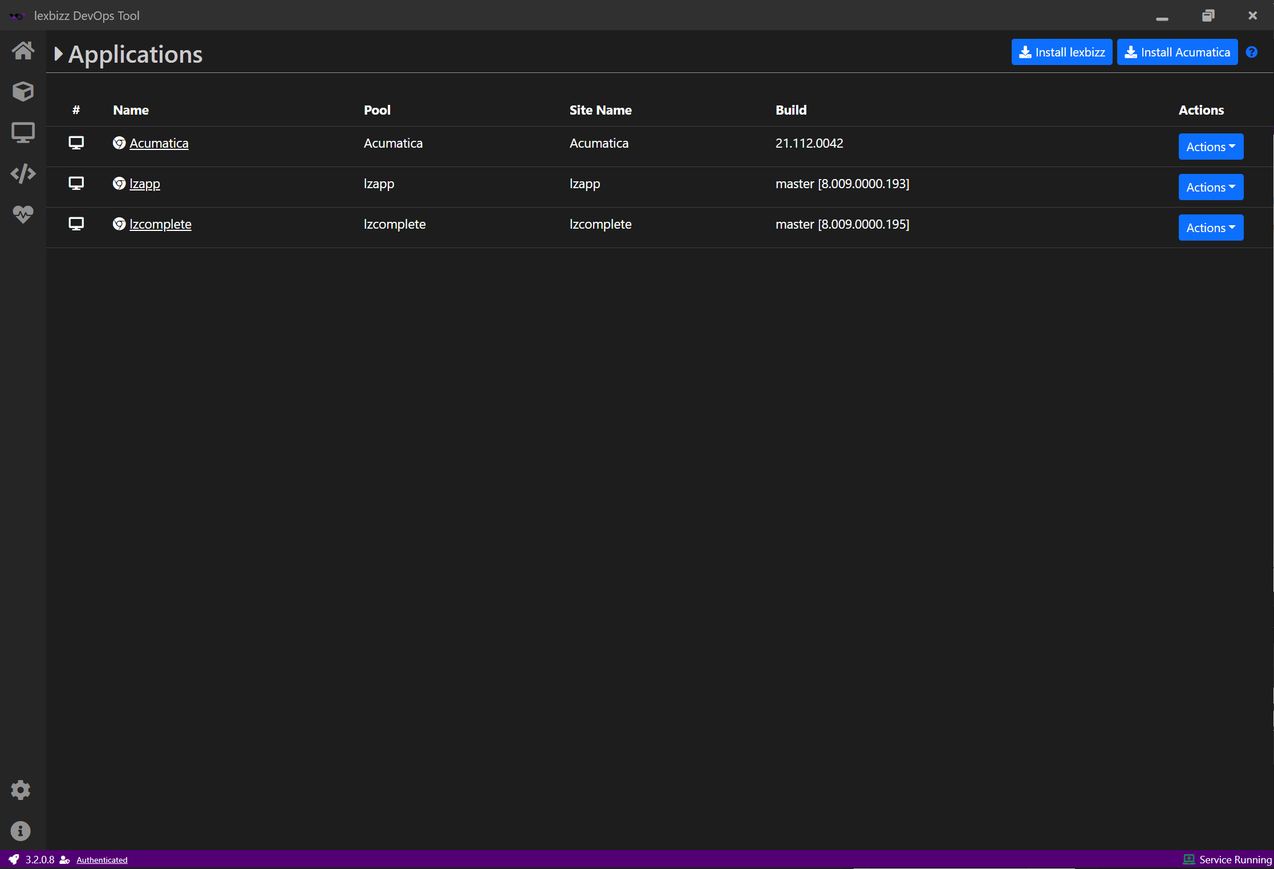Screen dimensions: 1274x869
Task: Open the lzcomplete application link
Action: (x=160, y=224)
